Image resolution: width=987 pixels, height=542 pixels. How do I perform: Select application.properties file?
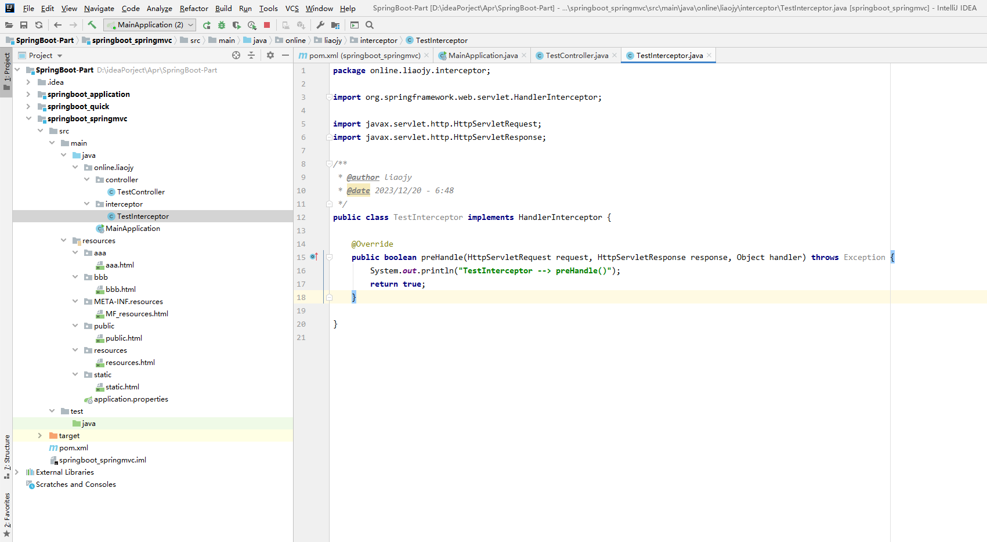(131, 399)
